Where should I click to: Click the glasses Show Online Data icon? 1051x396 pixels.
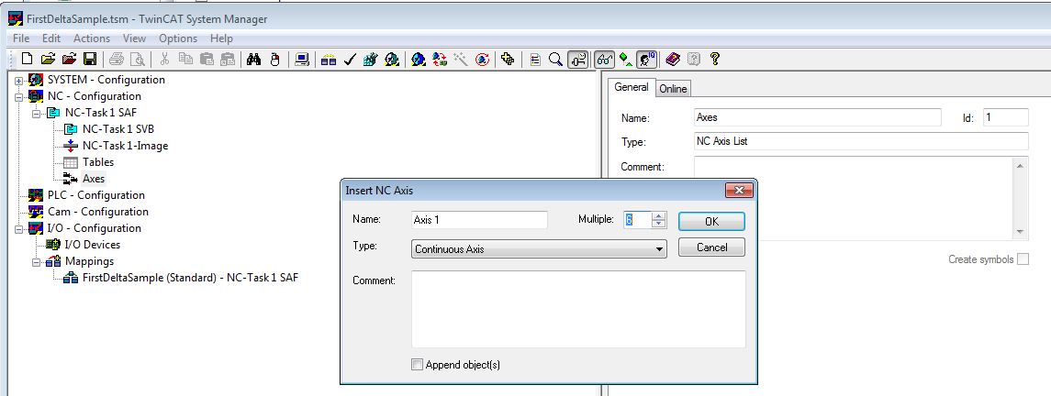click(x=605, y=60)
